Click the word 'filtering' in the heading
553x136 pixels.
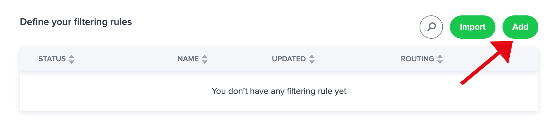click(x=91, y=22)
